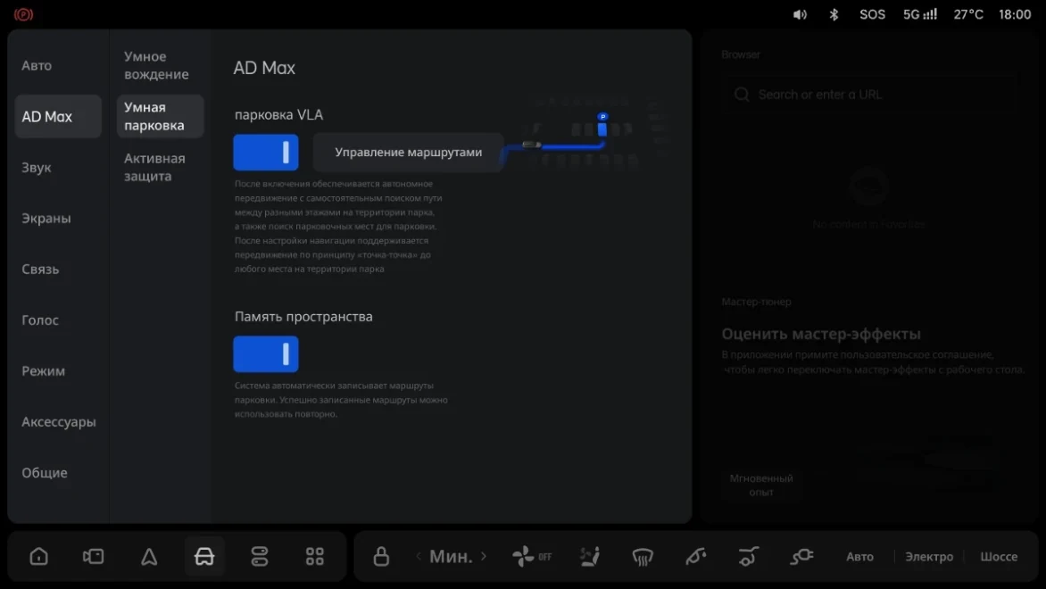Toggle the climate fan OFF icon

click(532, 556)
